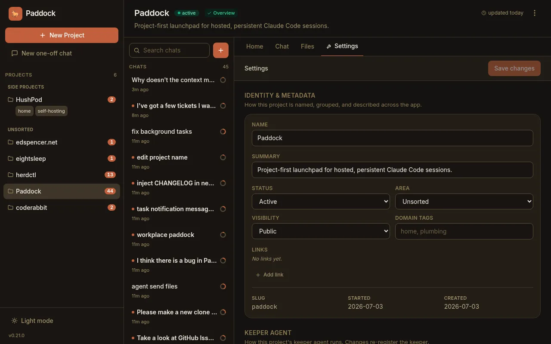Click the edspencer.net folder icon

11,142
